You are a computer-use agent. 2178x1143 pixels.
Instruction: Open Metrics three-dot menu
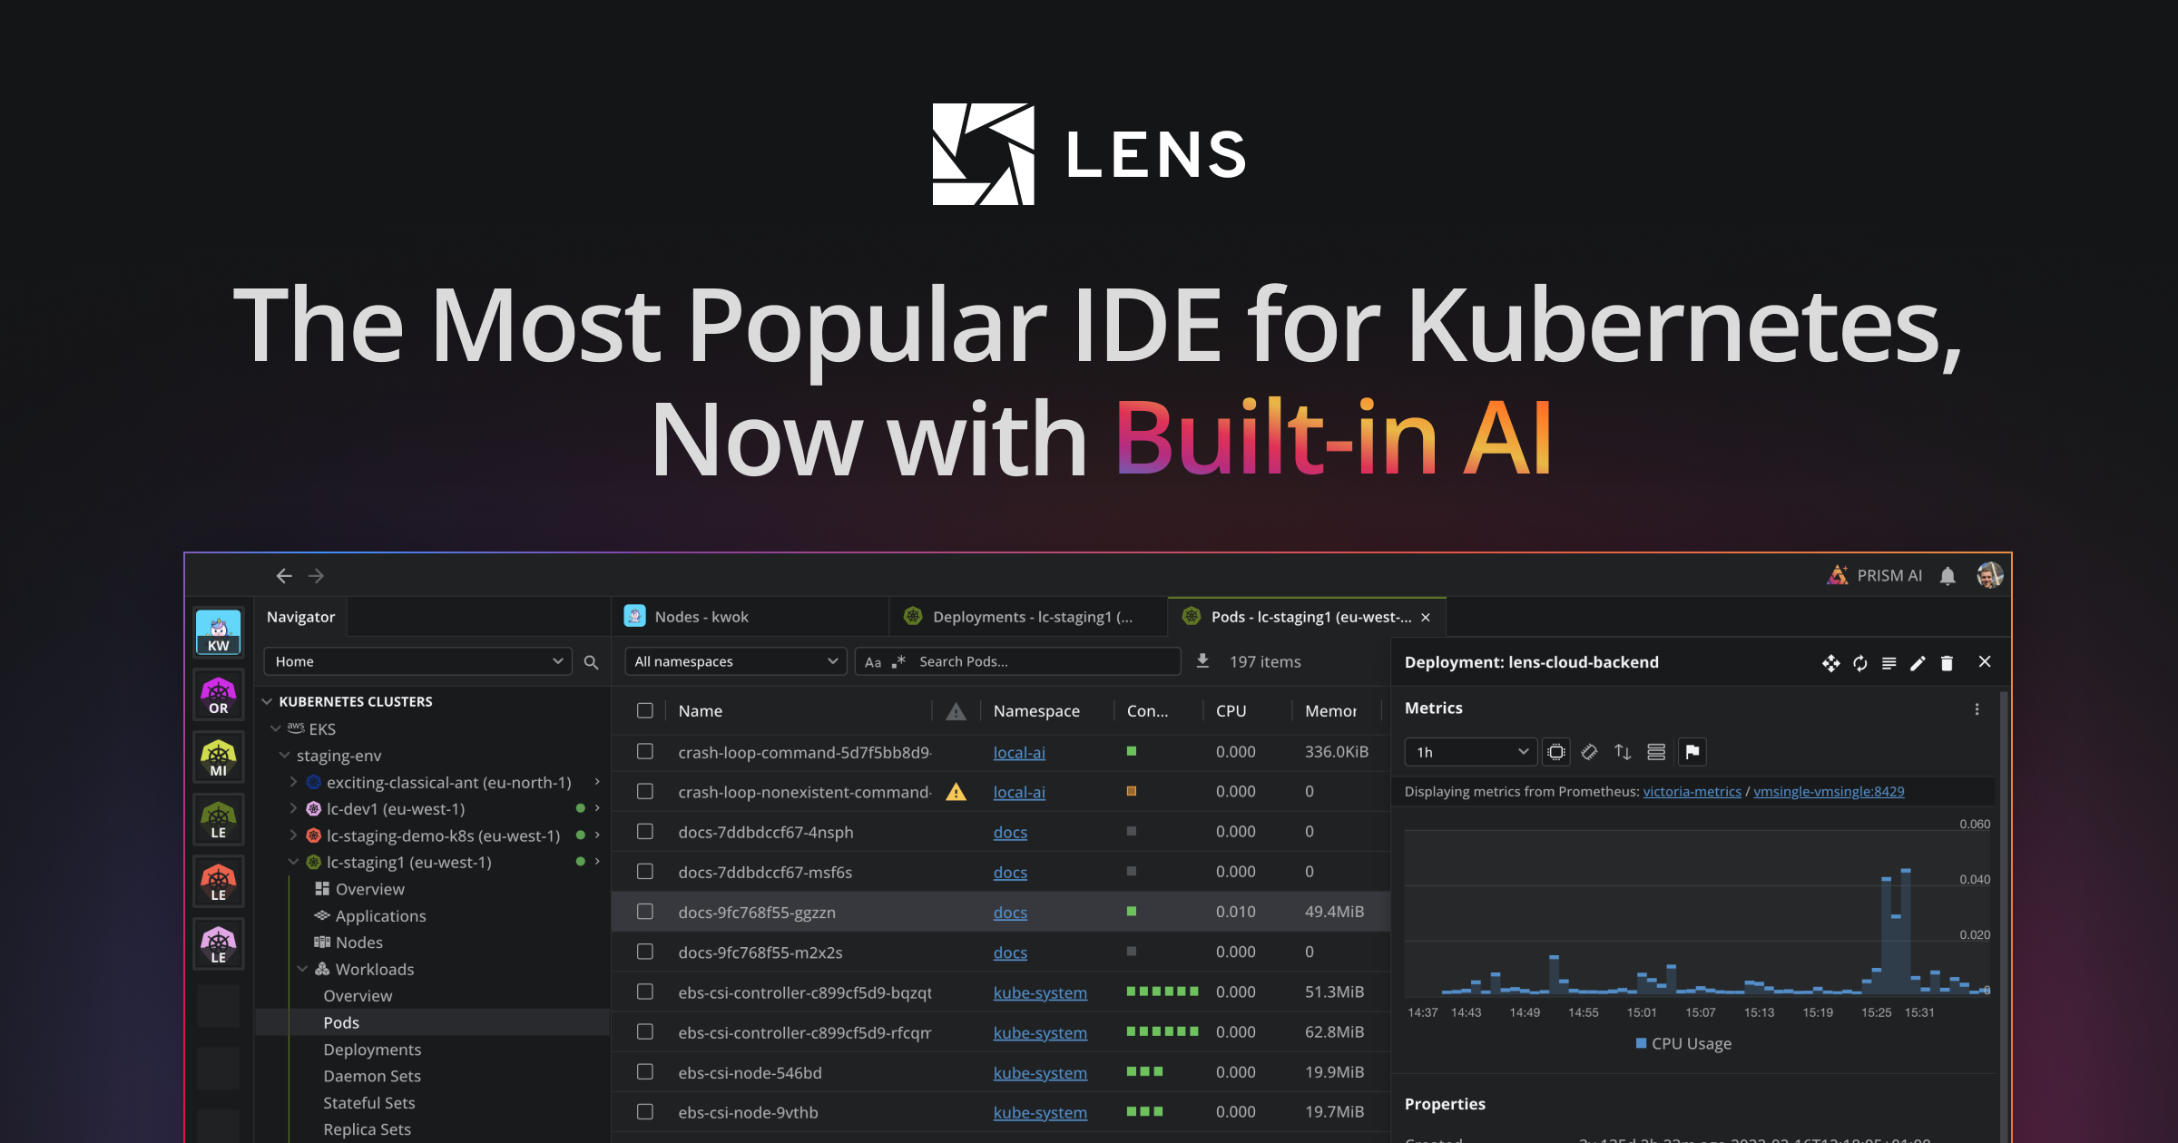tap(1977, 709)
